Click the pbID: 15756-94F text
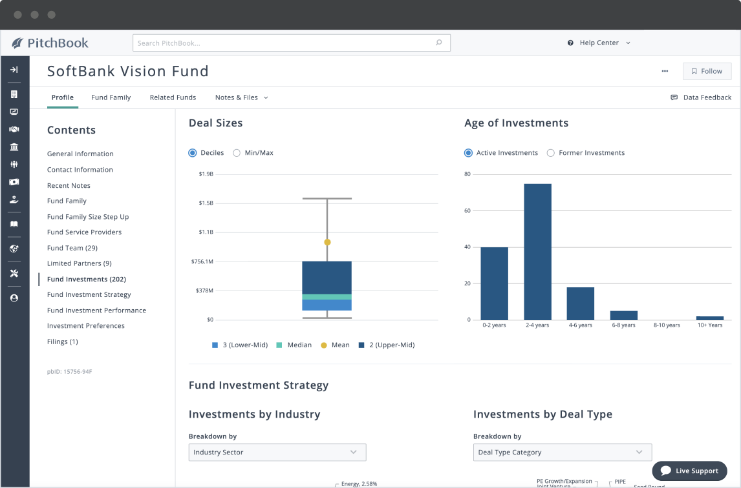This screenshot has height=488, width=741. click(69, 372)
